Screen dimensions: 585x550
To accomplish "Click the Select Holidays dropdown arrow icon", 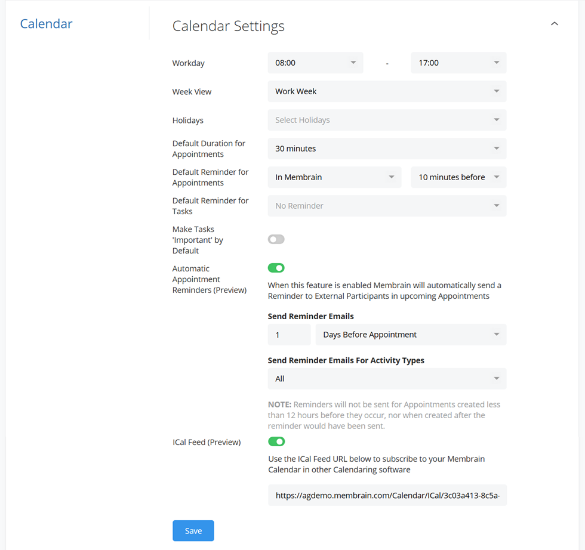I will (497, 120).
